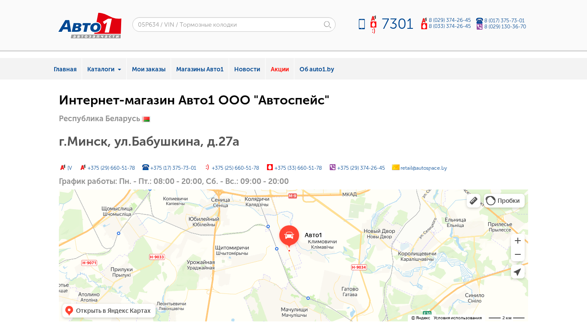Open Магазины Авто1 menu item
This screenshot has height=330, width=587.
(200, 69)
